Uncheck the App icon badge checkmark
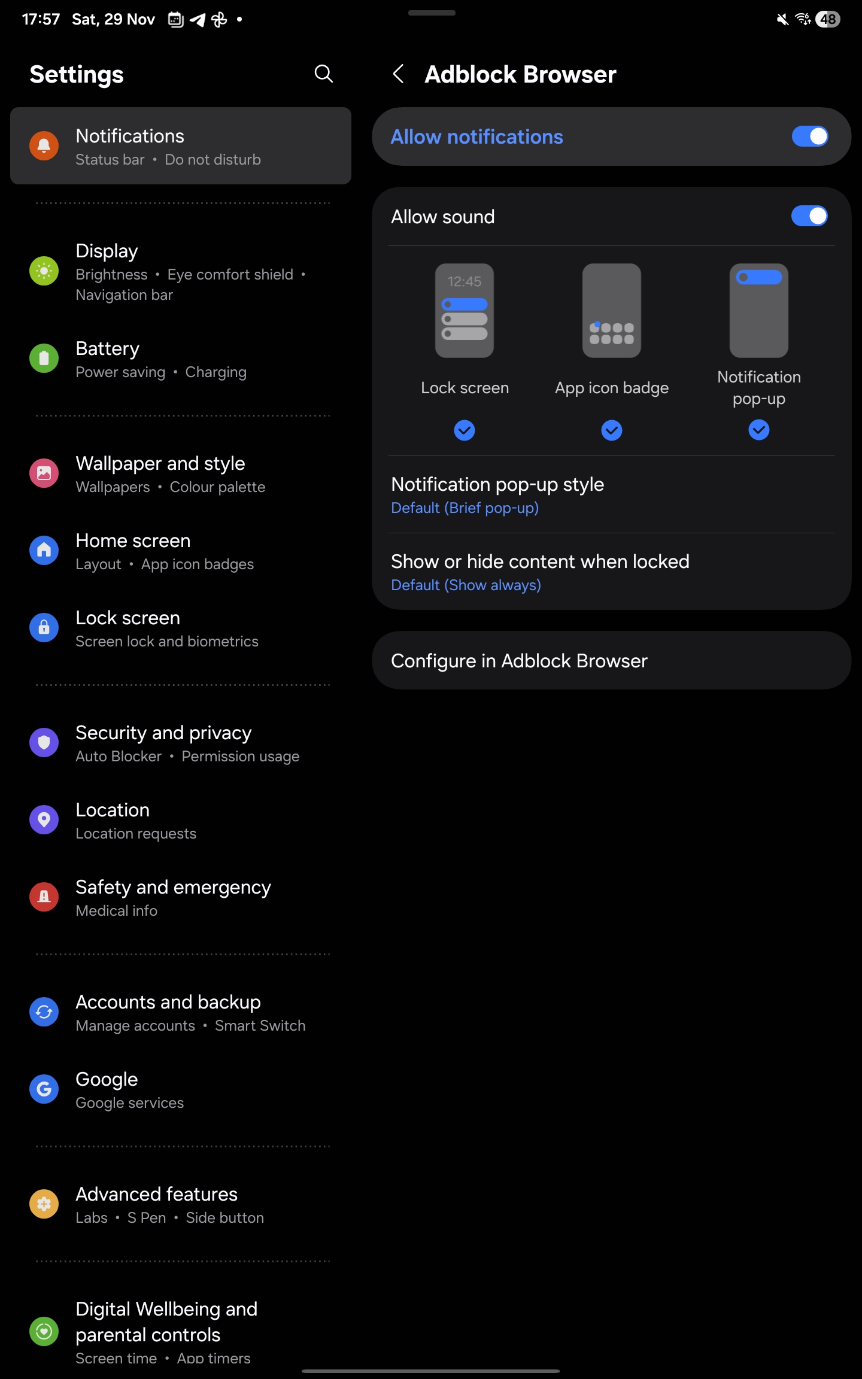 point(612,430)
